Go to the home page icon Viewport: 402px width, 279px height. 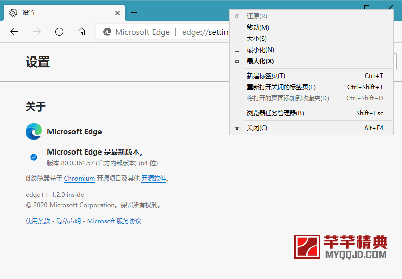[82, 32]
